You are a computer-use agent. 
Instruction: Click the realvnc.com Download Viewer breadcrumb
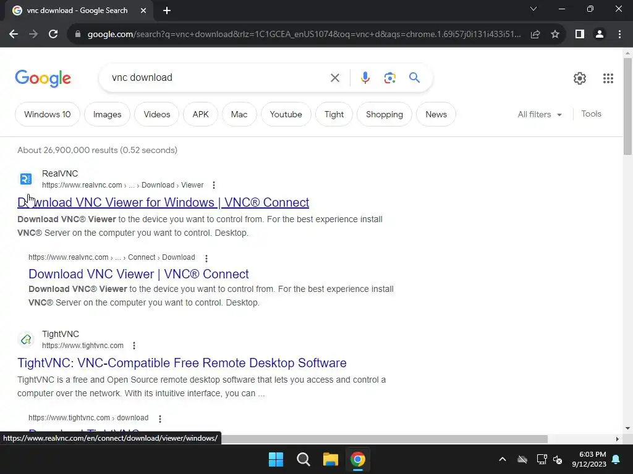pos(123,185)
